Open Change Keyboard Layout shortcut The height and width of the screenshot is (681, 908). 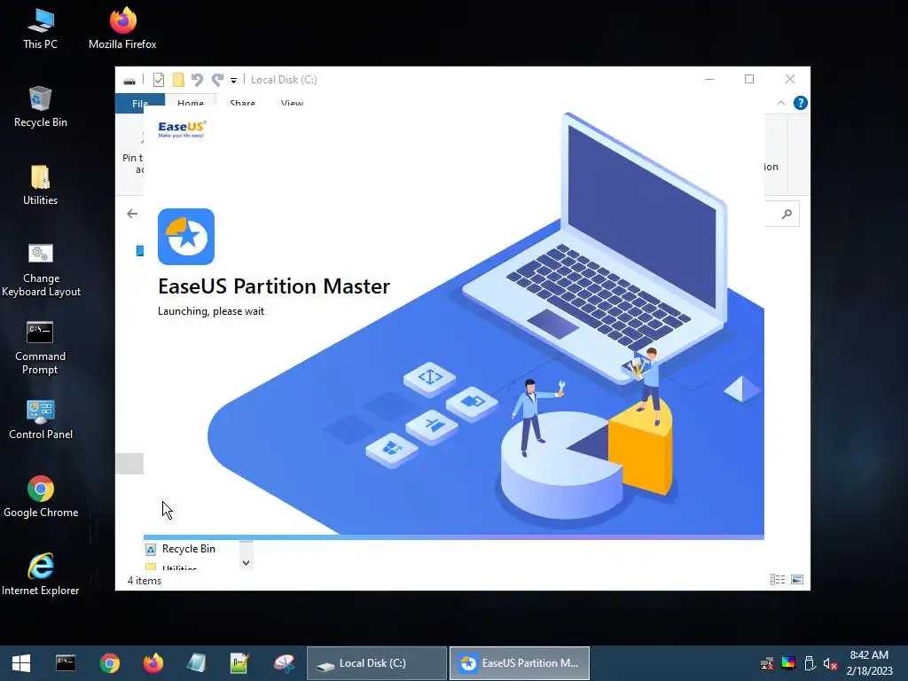click(41, 270)
